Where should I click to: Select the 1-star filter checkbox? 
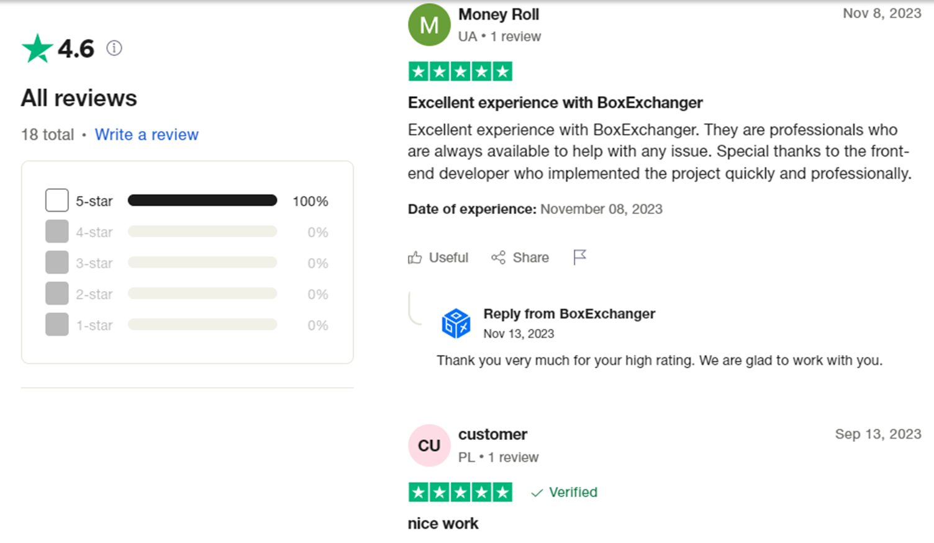click(x=57, y=325)
